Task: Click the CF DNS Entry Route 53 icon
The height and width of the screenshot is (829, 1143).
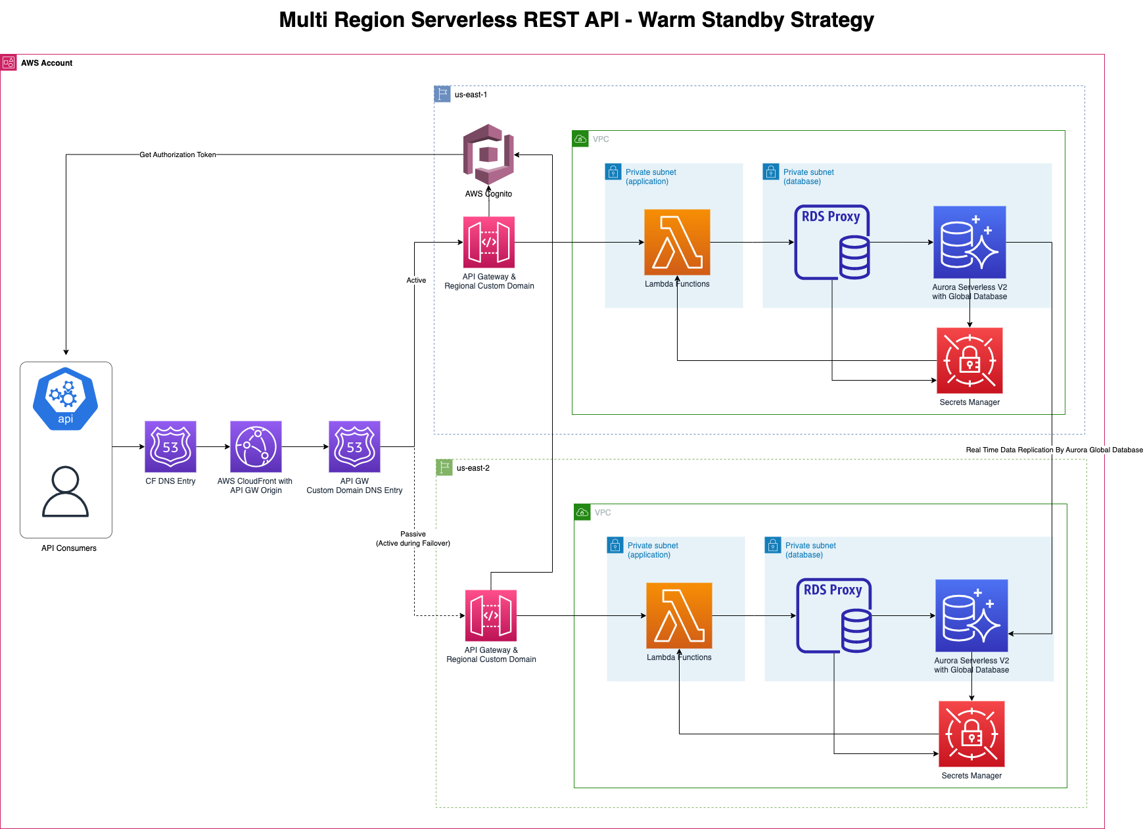Action: coord(170,446)
